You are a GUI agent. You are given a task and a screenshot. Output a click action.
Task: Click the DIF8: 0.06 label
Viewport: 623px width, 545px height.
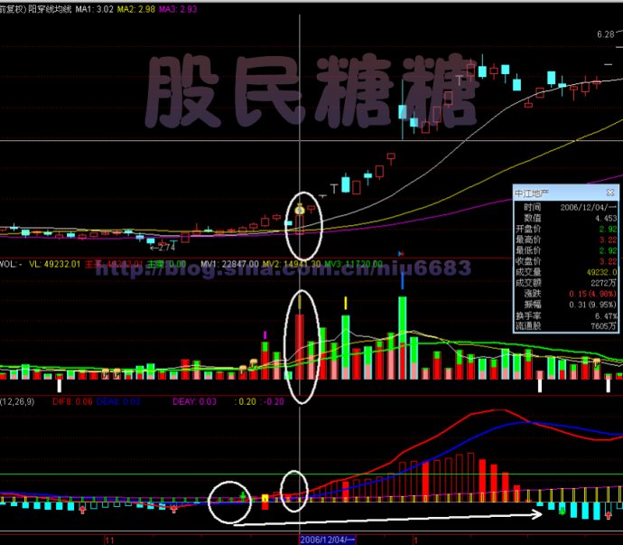pos(72,402)
